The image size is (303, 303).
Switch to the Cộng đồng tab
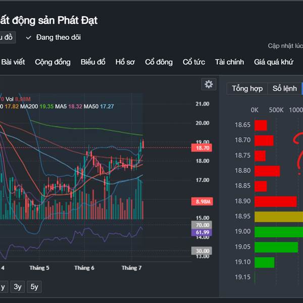click(x=53, y=62)
